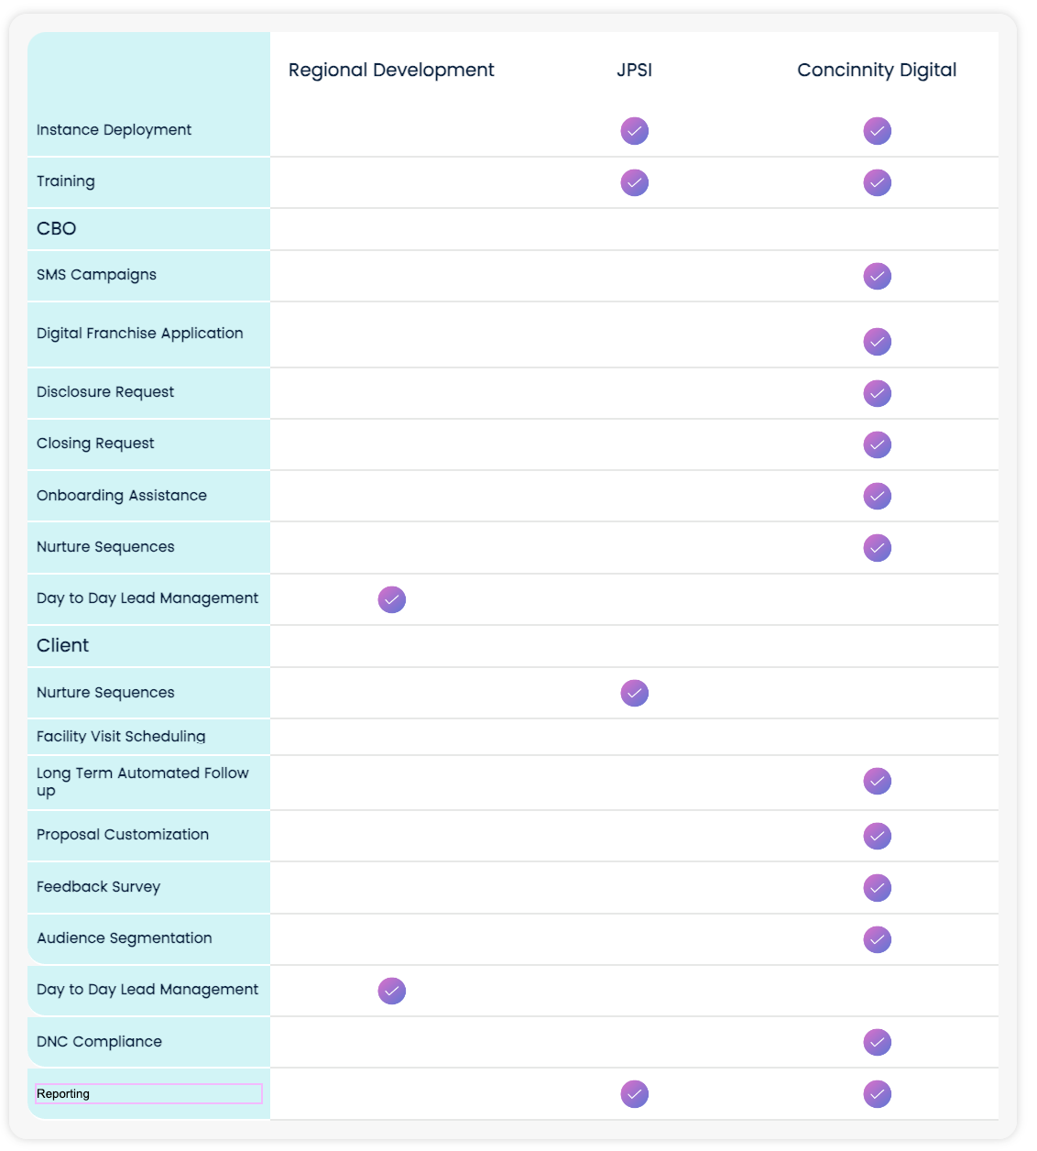Click the Concinnity Digital column header
Viewport: 1037px width, 1151px height.
[x=877, y=71]
